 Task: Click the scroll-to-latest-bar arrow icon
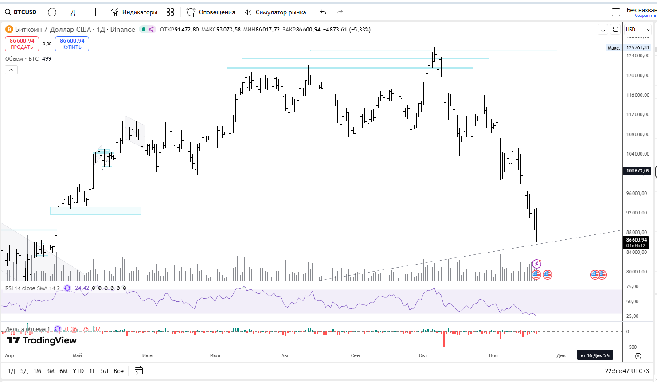603,29
